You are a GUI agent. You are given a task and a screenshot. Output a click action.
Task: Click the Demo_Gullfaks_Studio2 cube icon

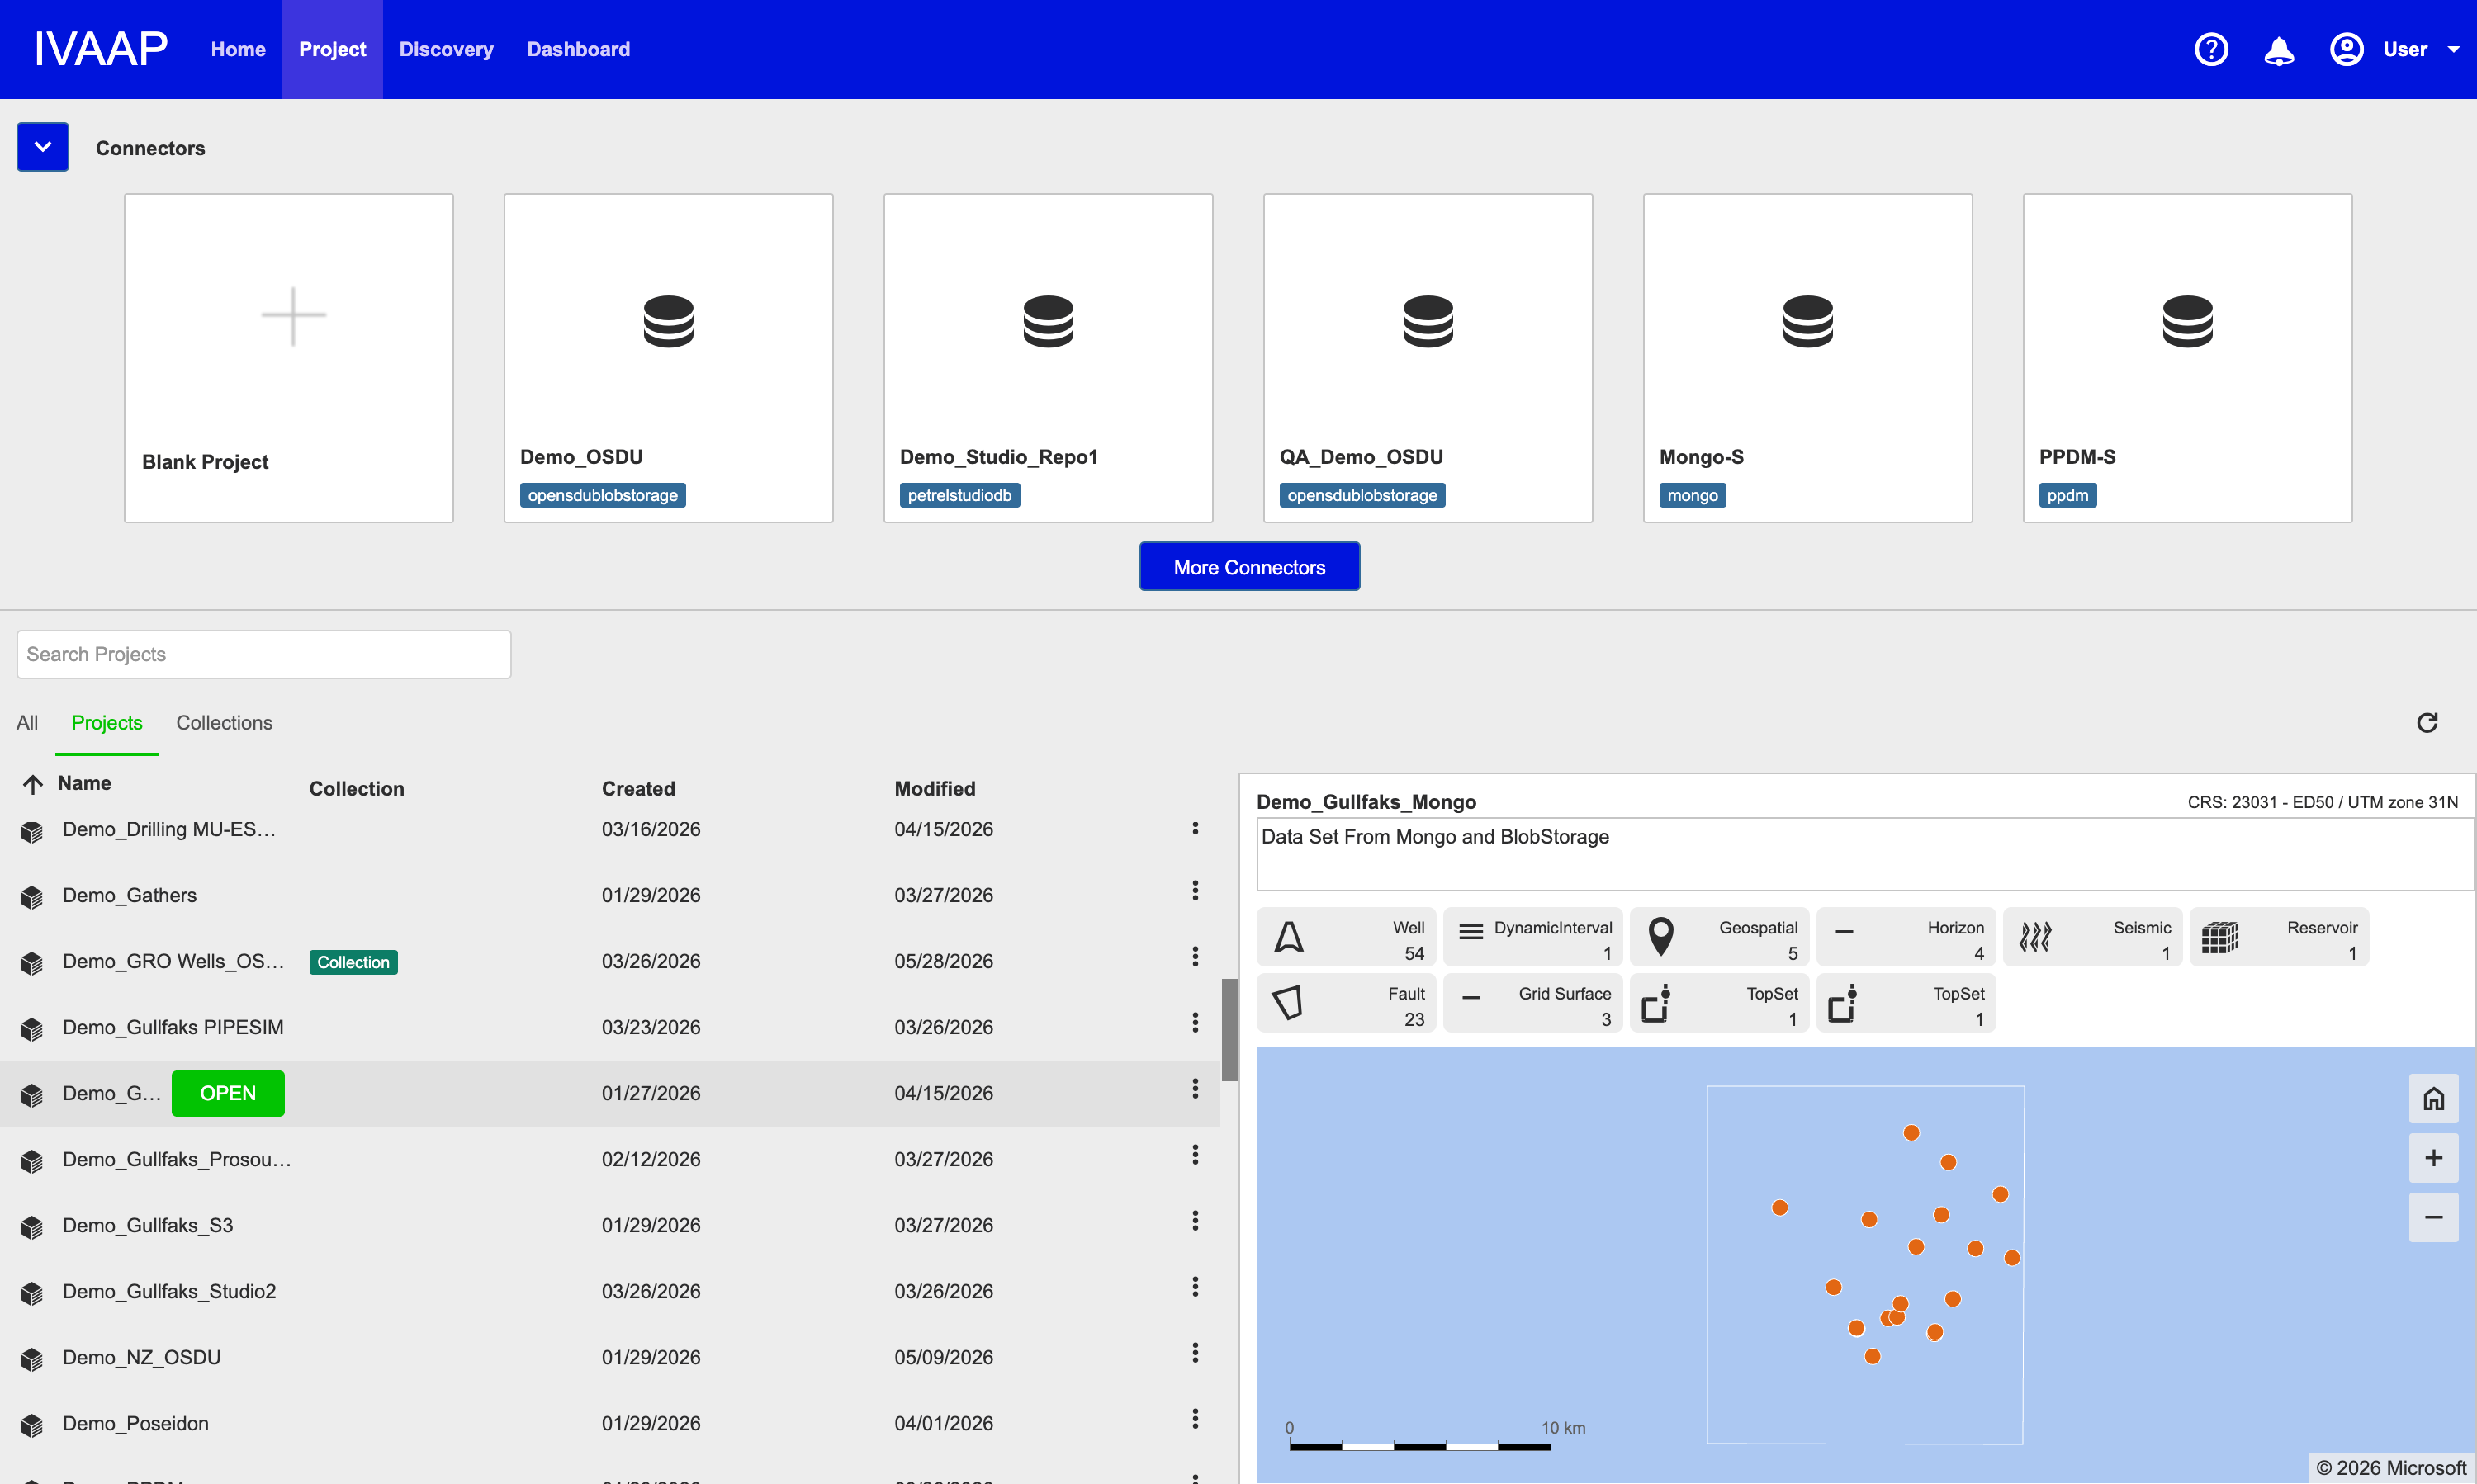[x=32, y=1293]
